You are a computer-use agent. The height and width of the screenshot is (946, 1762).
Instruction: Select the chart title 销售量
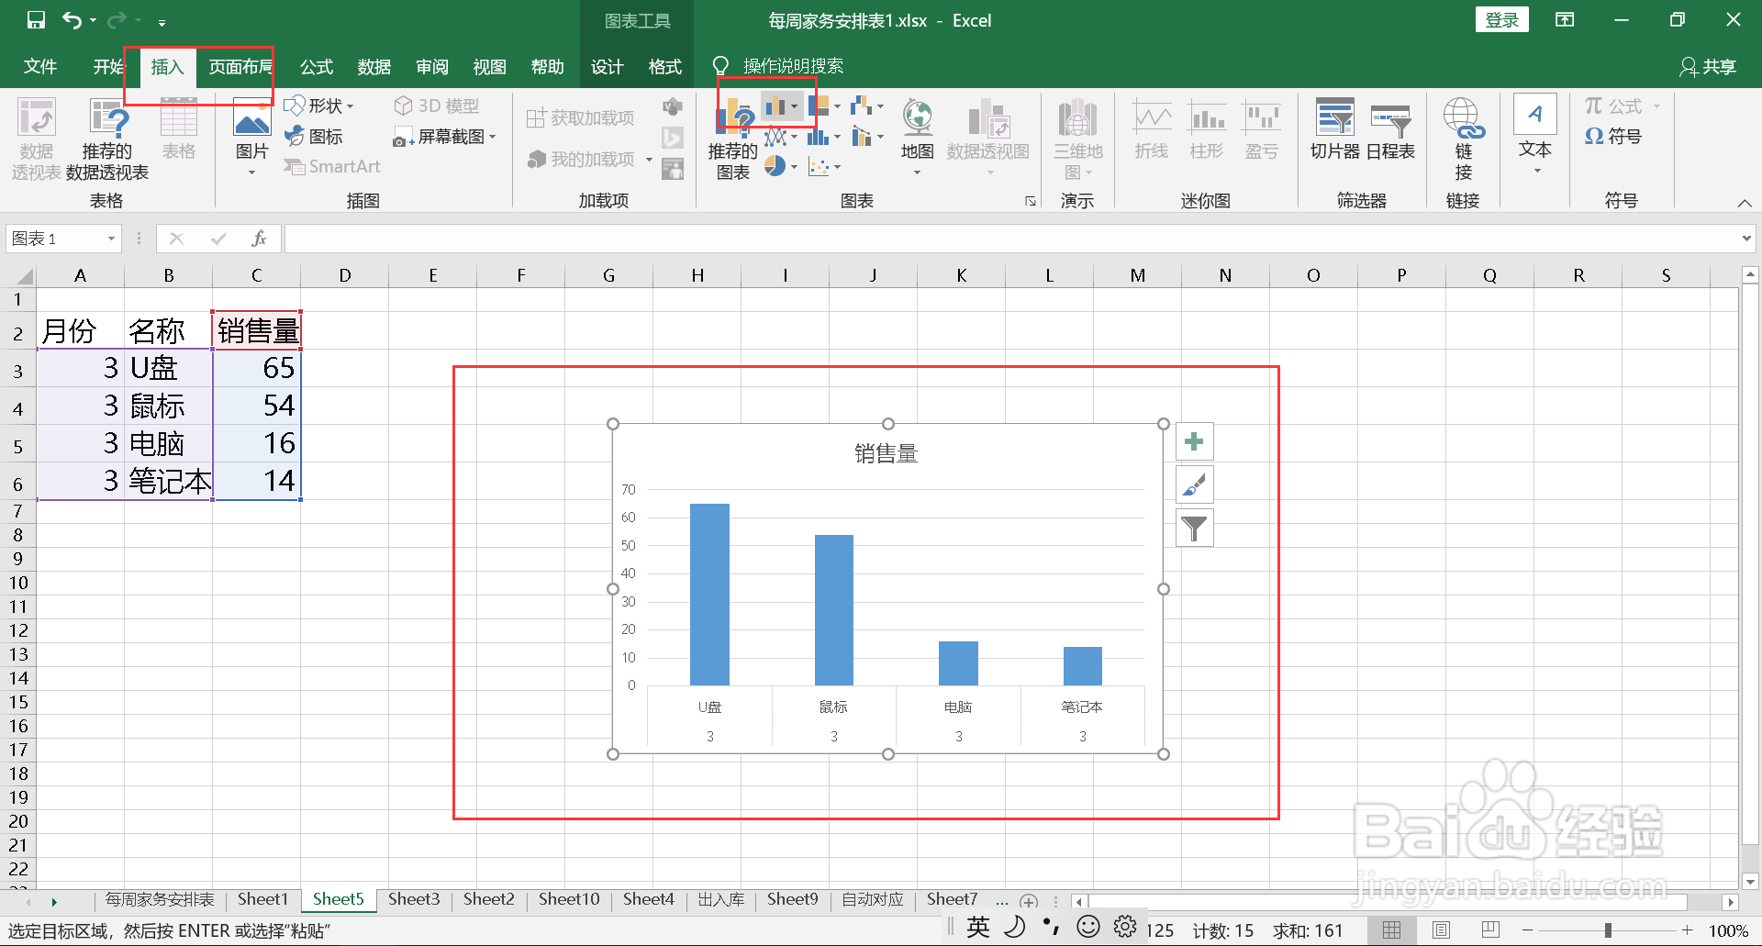pos(887,453)
